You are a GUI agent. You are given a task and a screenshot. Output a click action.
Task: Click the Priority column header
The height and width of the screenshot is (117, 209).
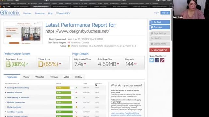[x=99, y=84]
